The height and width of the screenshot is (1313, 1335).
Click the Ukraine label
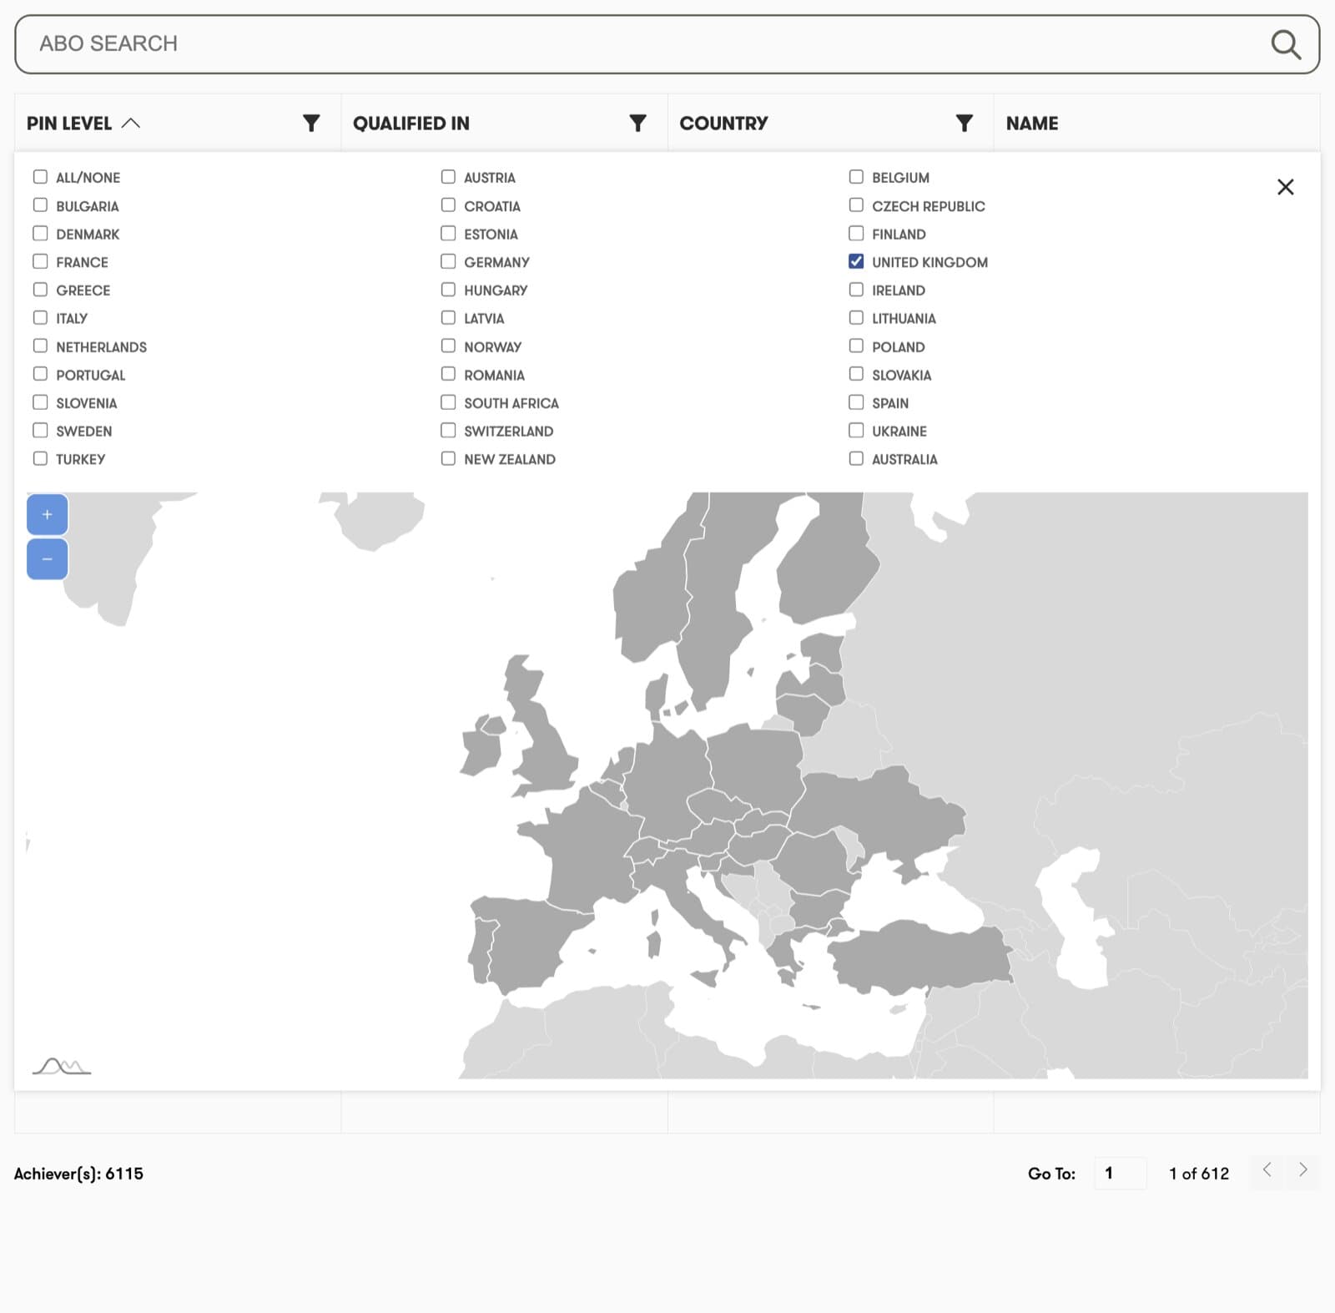(899, 432)
